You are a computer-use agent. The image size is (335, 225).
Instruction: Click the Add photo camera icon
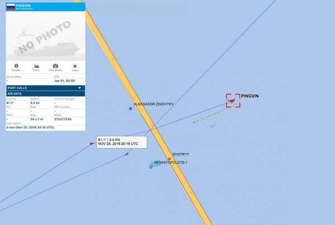[55, 66]
